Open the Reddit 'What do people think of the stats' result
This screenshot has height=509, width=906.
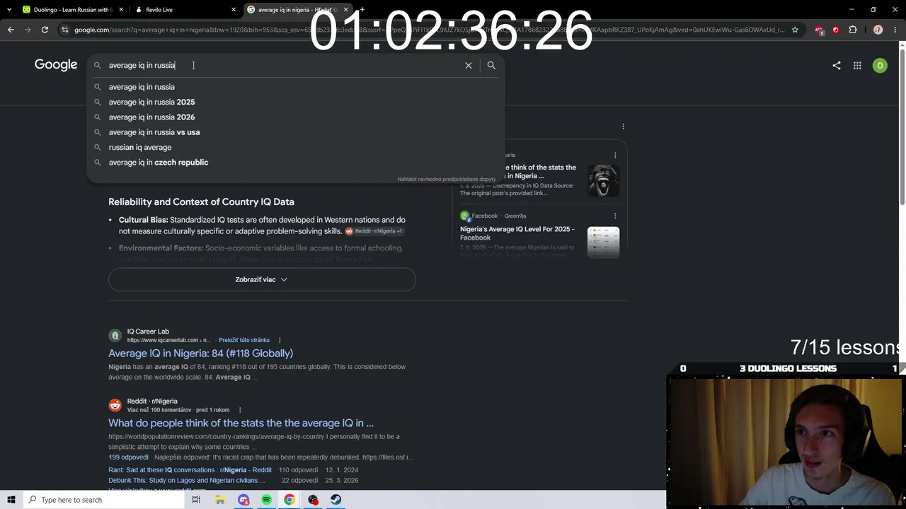(241, 423)
